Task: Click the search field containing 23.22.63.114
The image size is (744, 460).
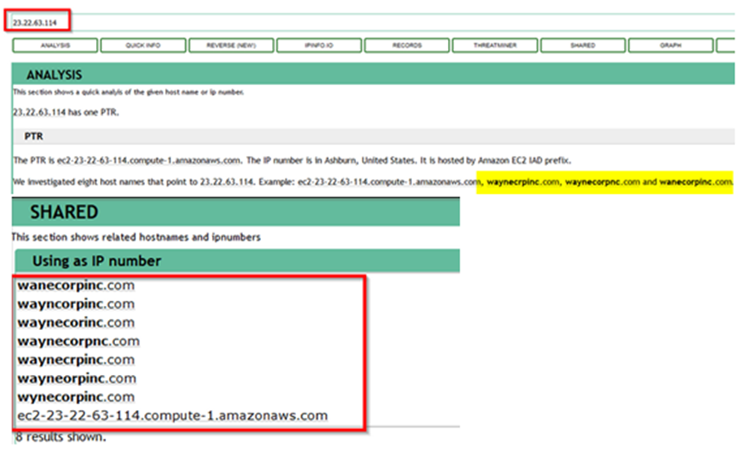Action: [373, 22]
